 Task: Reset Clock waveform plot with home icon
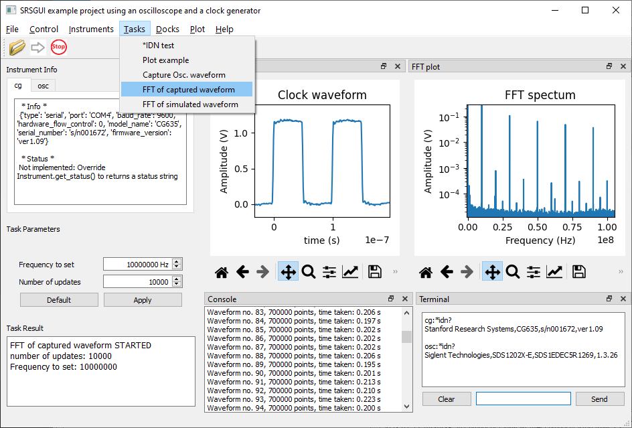(x=222, y=273)
